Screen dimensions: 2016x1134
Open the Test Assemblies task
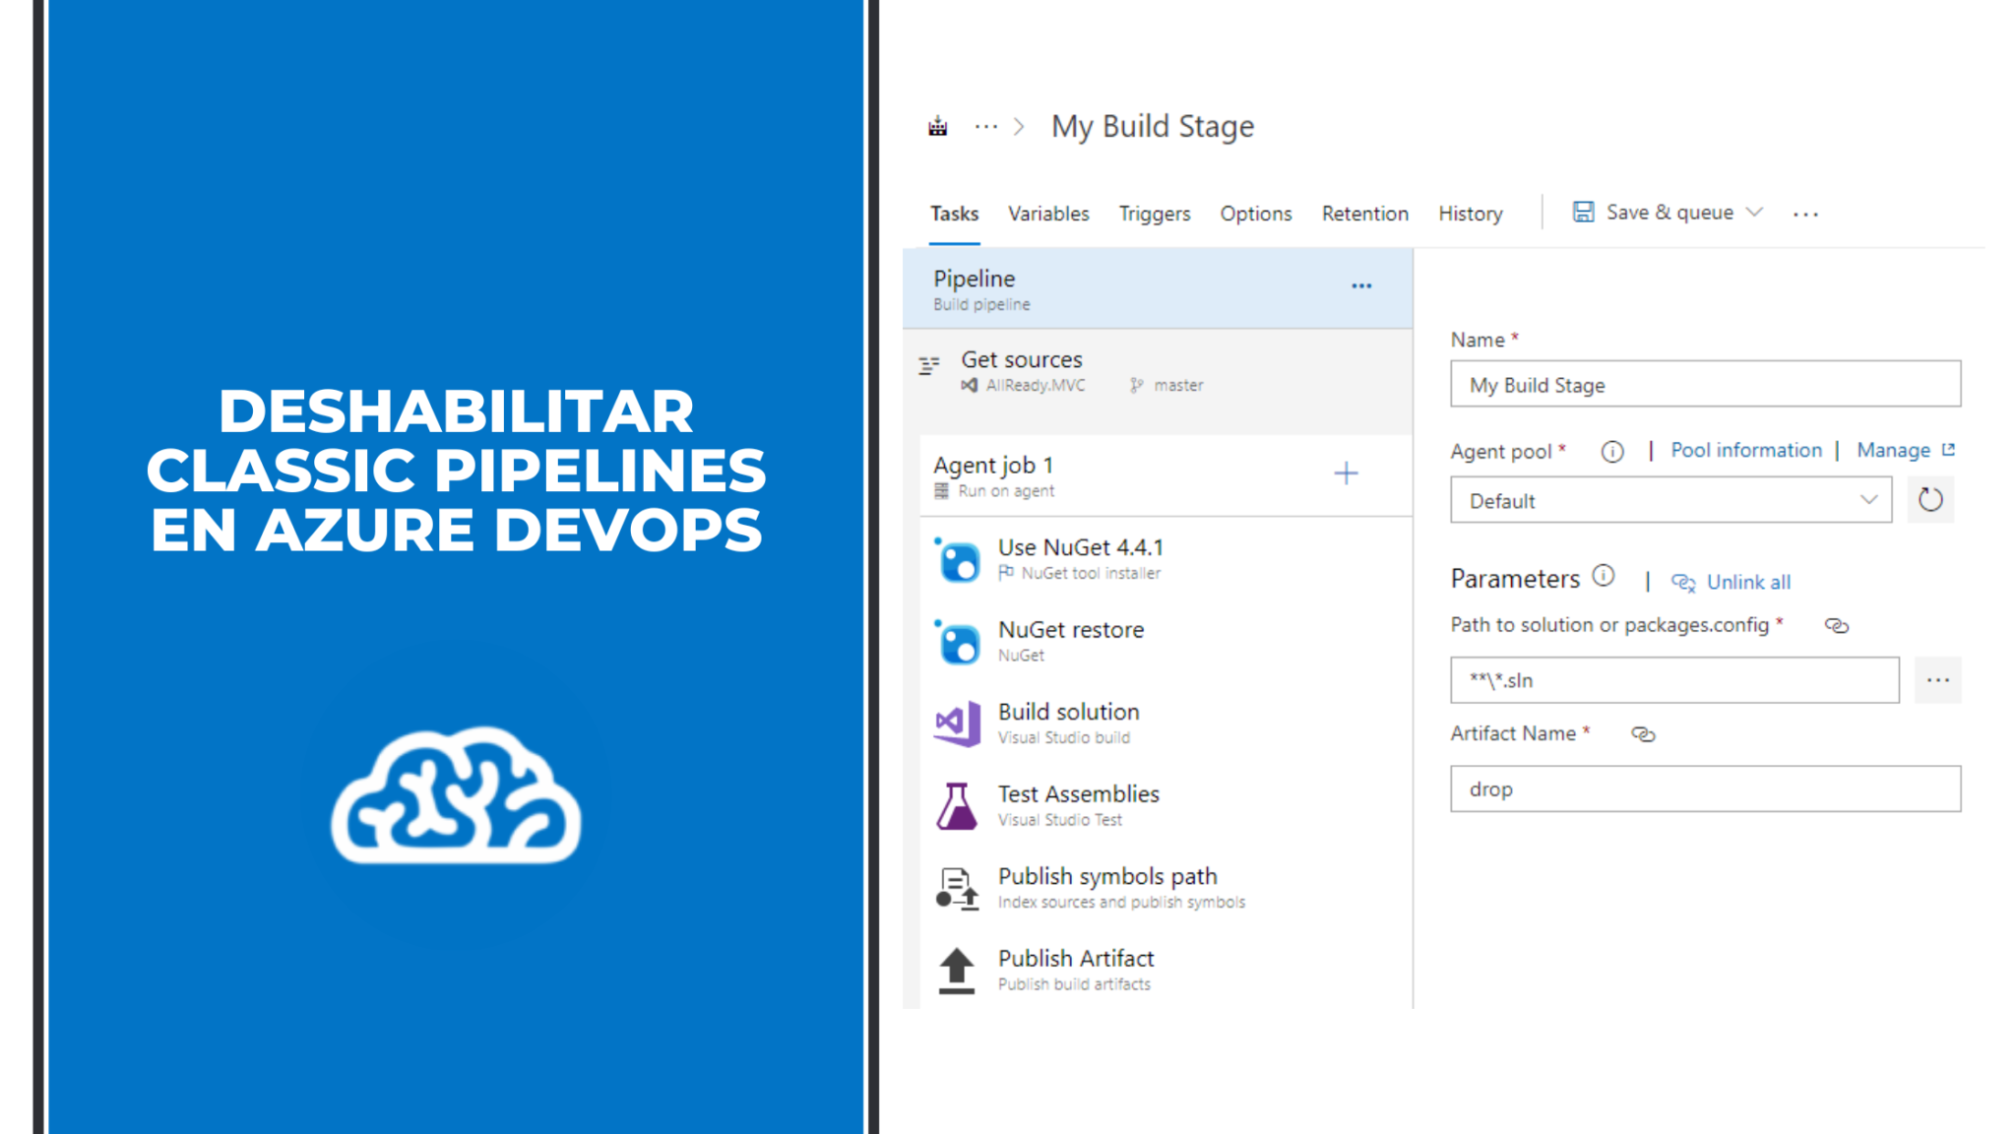point(1166,806)
